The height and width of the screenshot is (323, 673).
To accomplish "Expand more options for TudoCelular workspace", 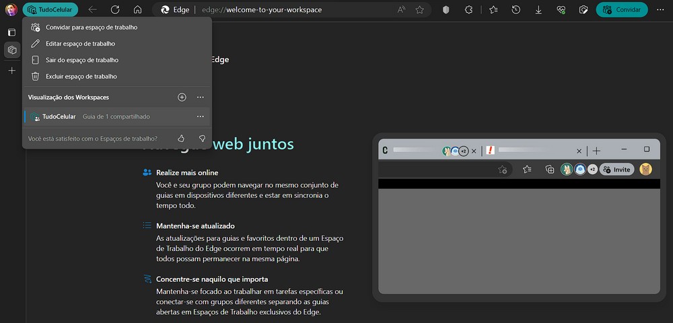I will (x=200, y=116).
